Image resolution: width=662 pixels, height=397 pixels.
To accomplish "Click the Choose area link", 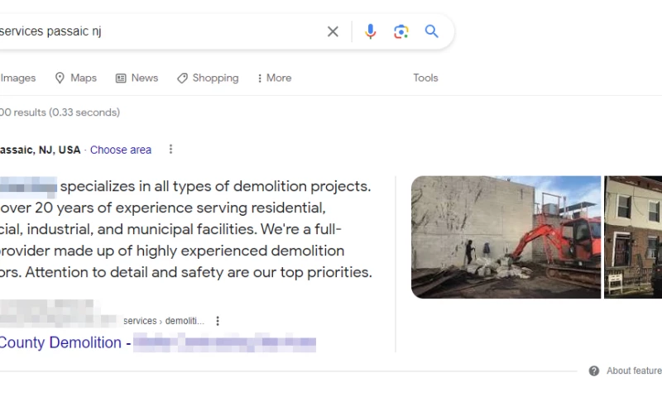I will pyautogui.click(x=121, y=150).
